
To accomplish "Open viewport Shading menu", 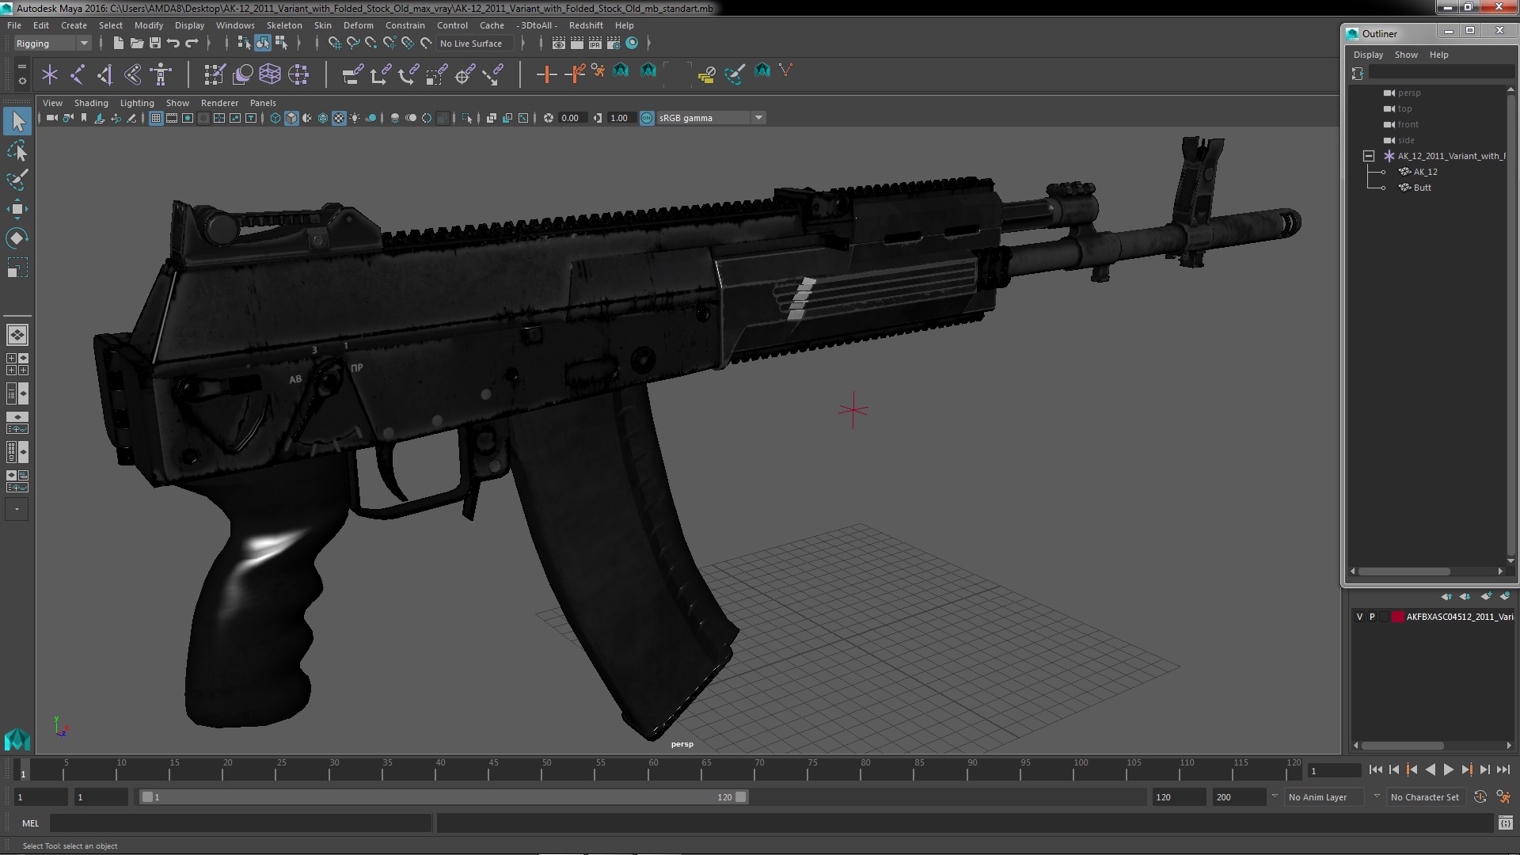I will [x=91, y=103].
